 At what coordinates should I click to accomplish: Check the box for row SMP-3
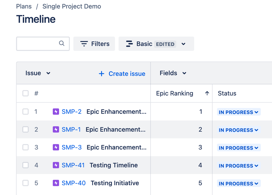(x=26, y=147)
